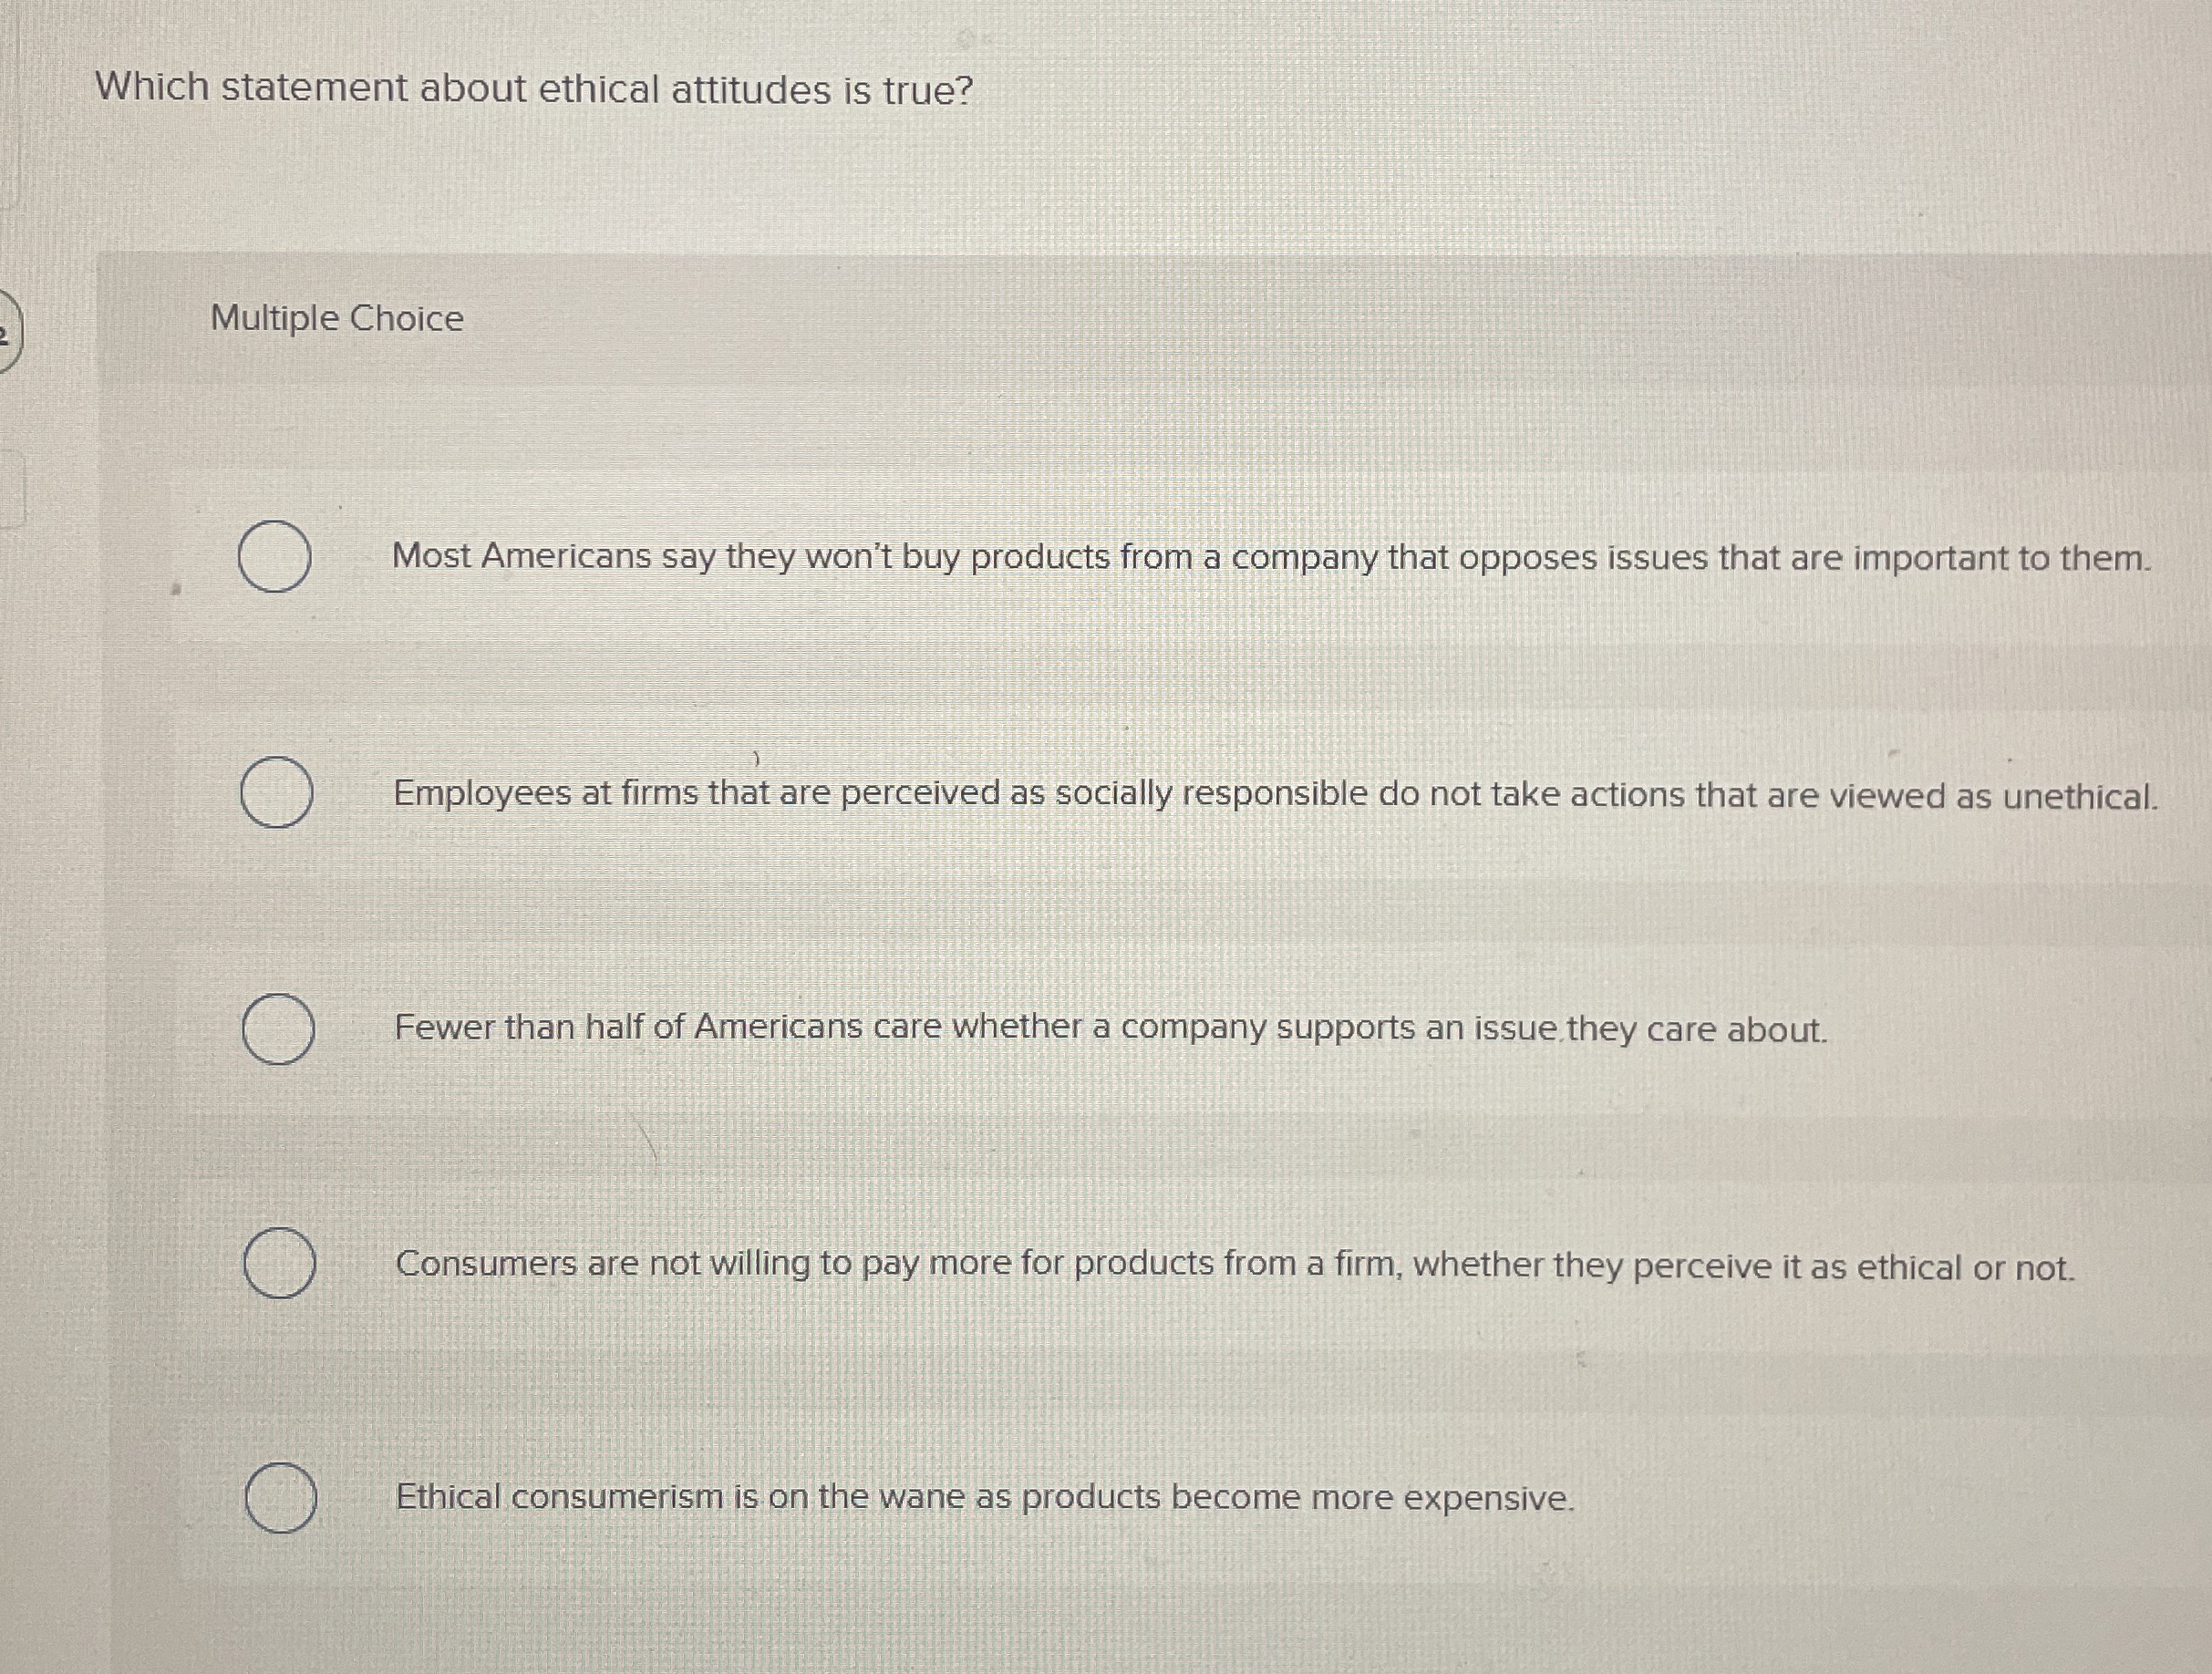
Task: Click the ethical consumerism on the wane answer
Action: pyautogui.click(x=985, y=1496)
